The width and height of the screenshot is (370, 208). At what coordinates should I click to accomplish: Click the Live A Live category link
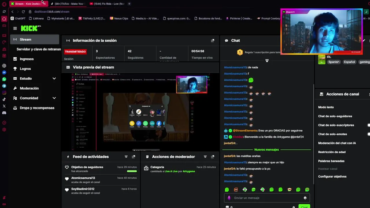(x=171, y=172)
